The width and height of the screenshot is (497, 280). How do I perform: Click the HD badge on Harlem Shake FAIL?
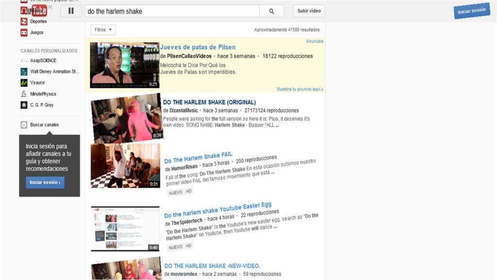pos(189,191)
